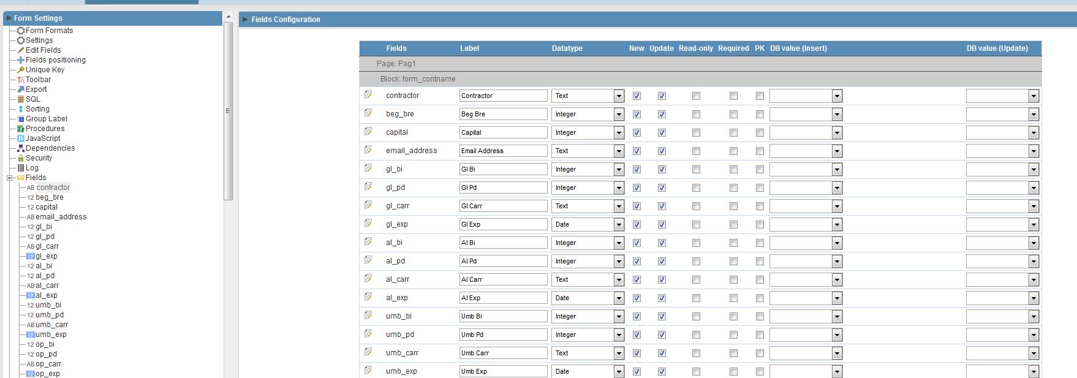
Task: Click edit icon for al_carr row
Action: click(368, 279)
